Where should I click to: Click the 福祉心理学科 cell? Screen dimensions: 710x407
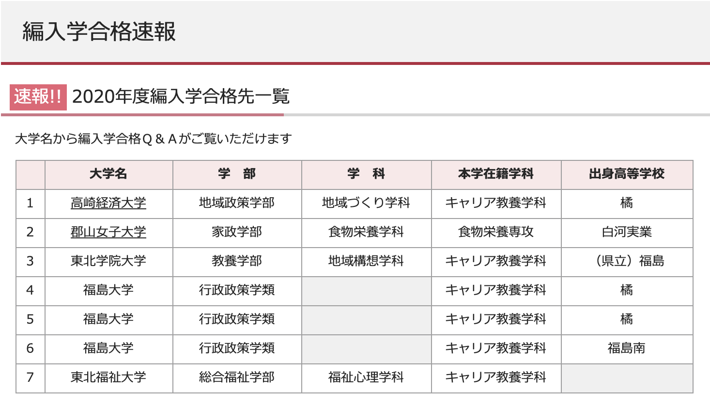366,377
